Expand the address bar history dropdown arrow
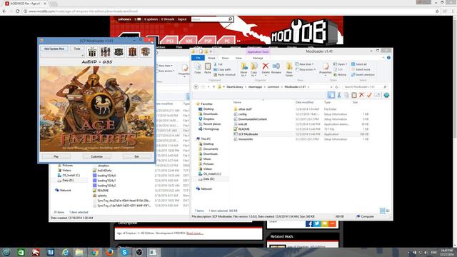This screenshot has width=457, height=257. pos(331,87)
